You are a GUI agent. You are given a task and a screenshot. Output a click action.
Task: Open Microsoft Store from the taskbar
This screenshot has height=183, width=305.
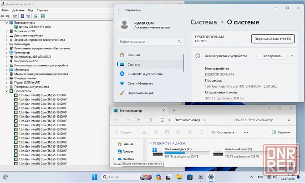pyautogui.click(x=190, y=177)
